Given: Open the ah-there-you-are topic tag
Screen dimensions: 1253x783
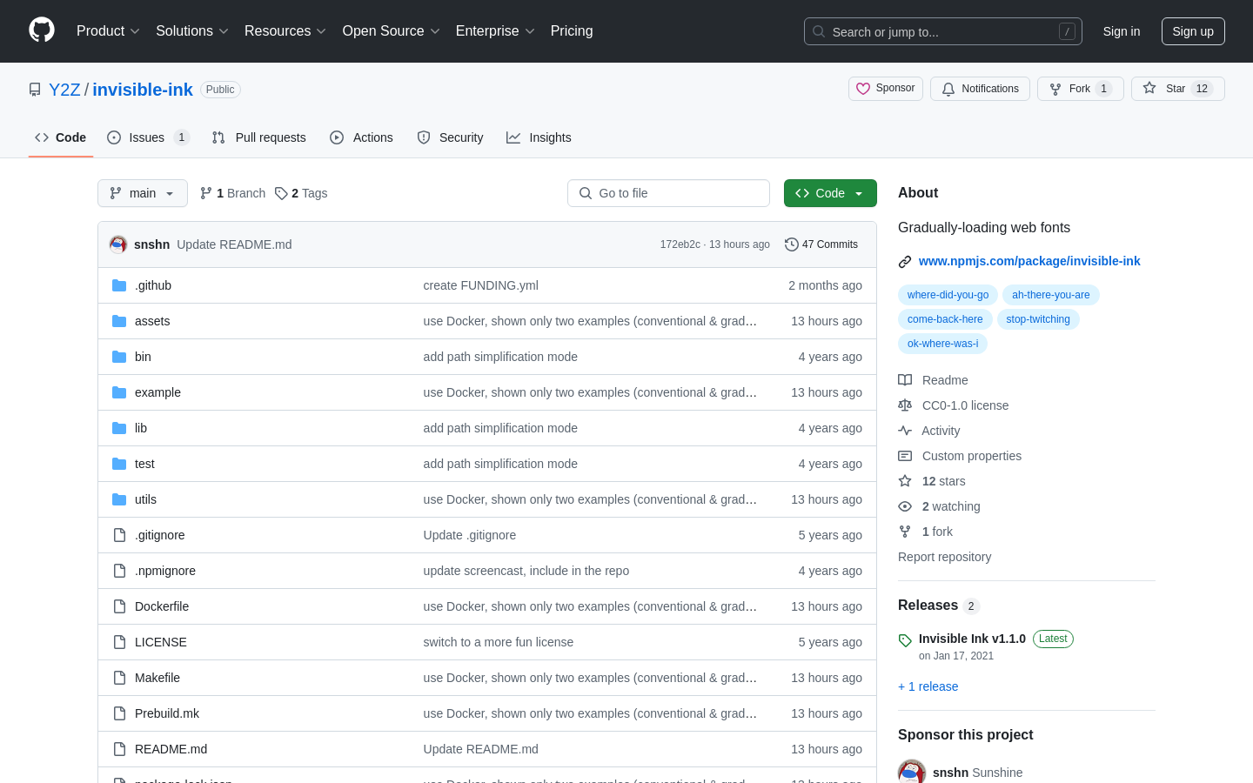Looking at the screenshot, I should click(x=1050, y=295).
